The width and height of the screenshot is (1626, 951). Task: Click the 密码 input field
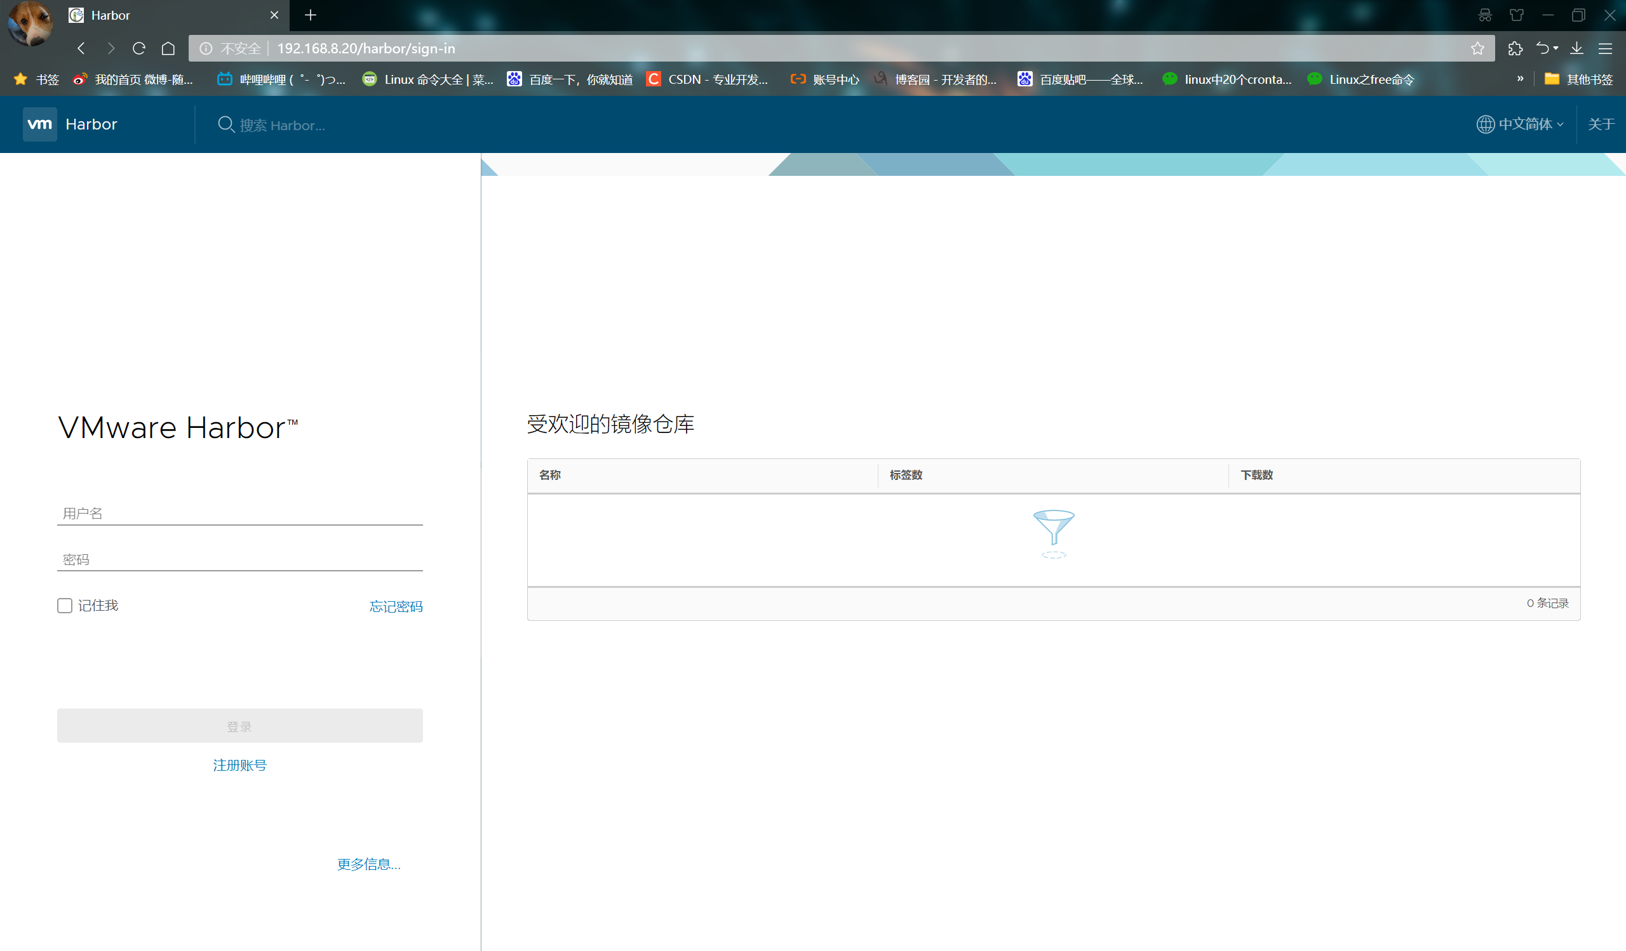pos(239,559)
